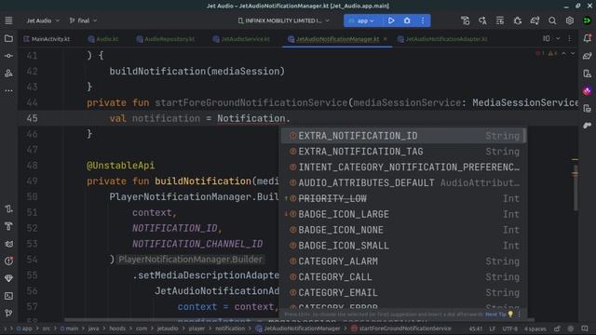
Task: Open the Notifications bell panel
Action: [588, 38]
